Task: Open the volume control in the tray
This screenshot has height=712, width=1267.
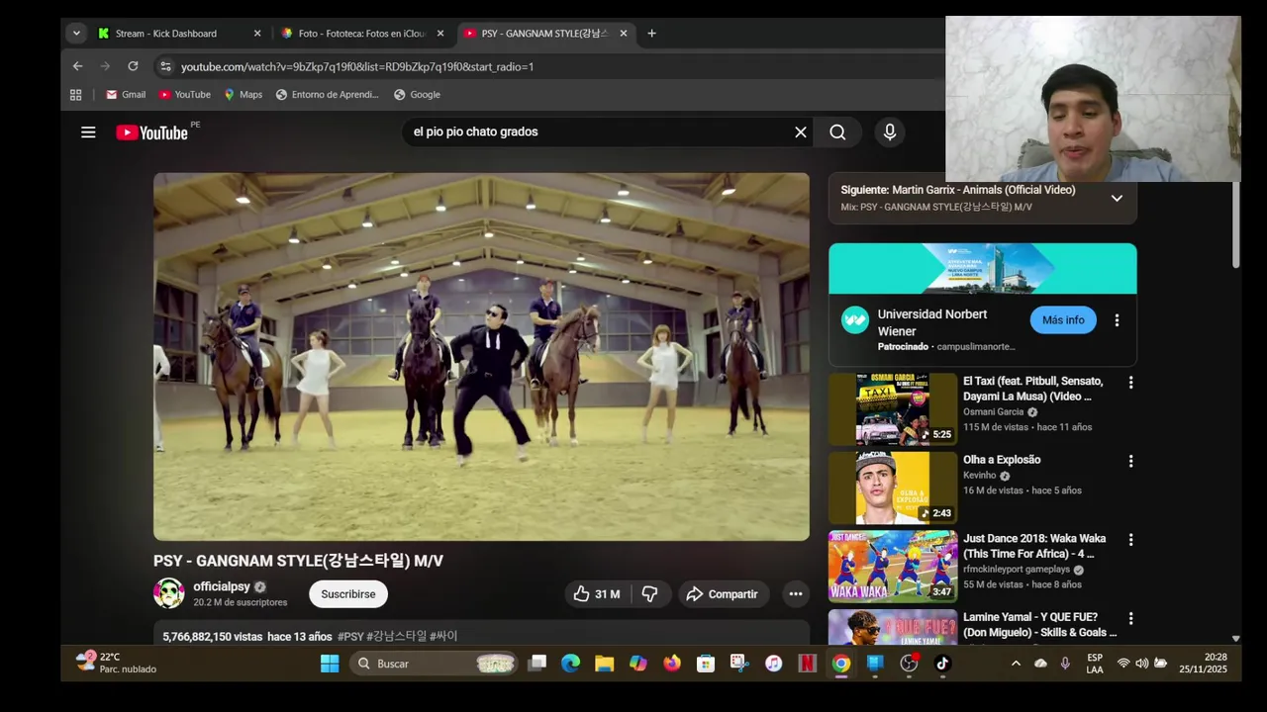Action: click(x=1141, y=664)
